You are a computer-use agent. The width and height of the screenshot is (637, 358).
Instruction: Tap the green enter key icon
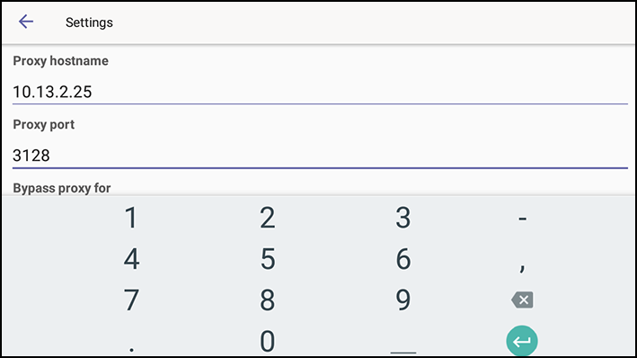coord(522,341)
